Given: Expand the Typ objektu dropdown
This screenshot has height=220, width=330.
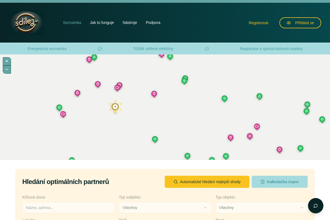Looking at the screenshot, I should pos(261,208).
